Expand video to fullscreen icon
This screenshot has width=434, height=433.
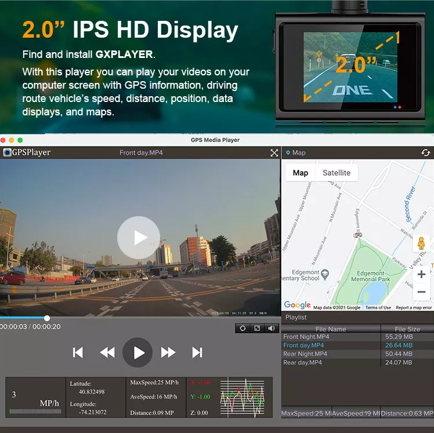(x=274, y=153)
